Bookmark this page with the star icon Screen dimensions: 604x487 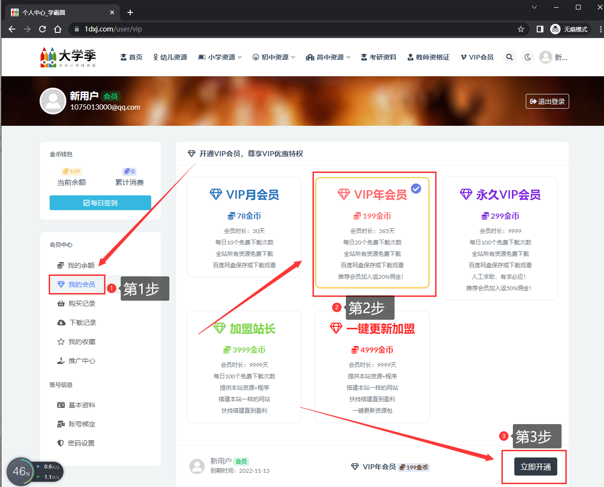click(x=521, y=29)
